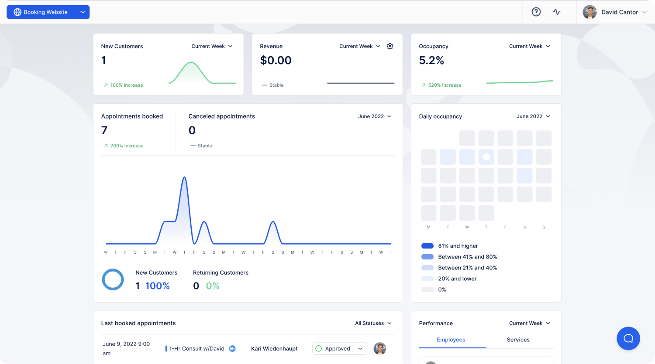Click the 0% legend swatch

[427, 289]
